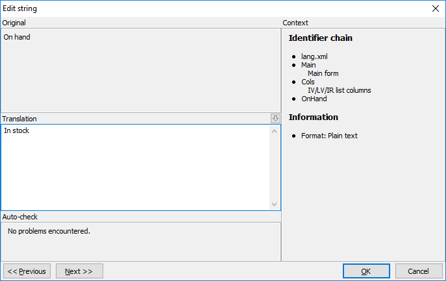Select the OnHand identifier entry
446x281 pixels.
(x=314, y=99)
